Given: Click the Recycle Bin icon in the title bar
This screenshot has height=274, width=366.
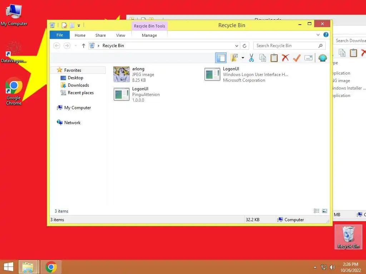Looking at the screenshot, I should click(x=53, y=25).
